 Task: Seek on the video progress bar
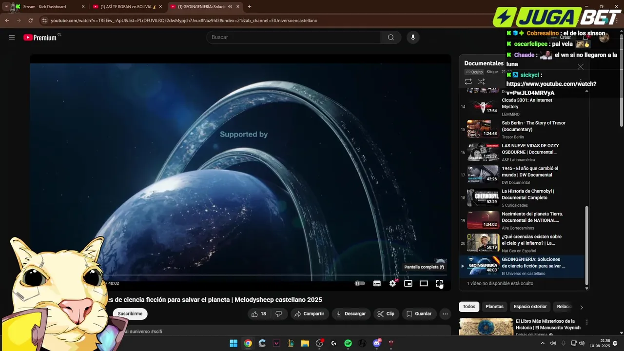240,275
